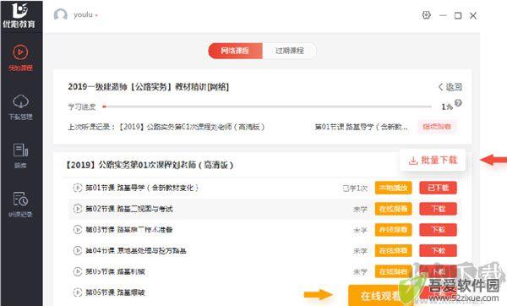The width and height of the screenshot is (507, 306).
Task: Click the course title 2019一级建造师【公路实务】
Action: [x=149, y=87]
